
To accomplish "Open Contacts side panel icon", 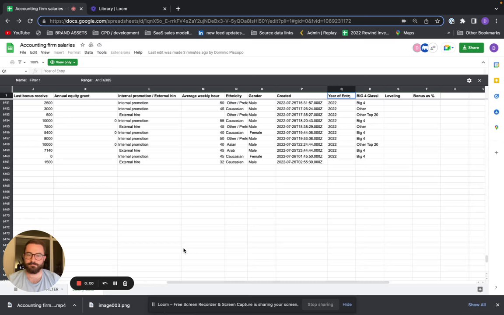I will point(496,112).
